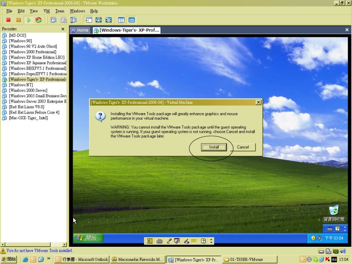This screenshot has width=352, height=264.
Task: Click the Favorites scrollbar right arrow
Action: [x=65, y=245]
